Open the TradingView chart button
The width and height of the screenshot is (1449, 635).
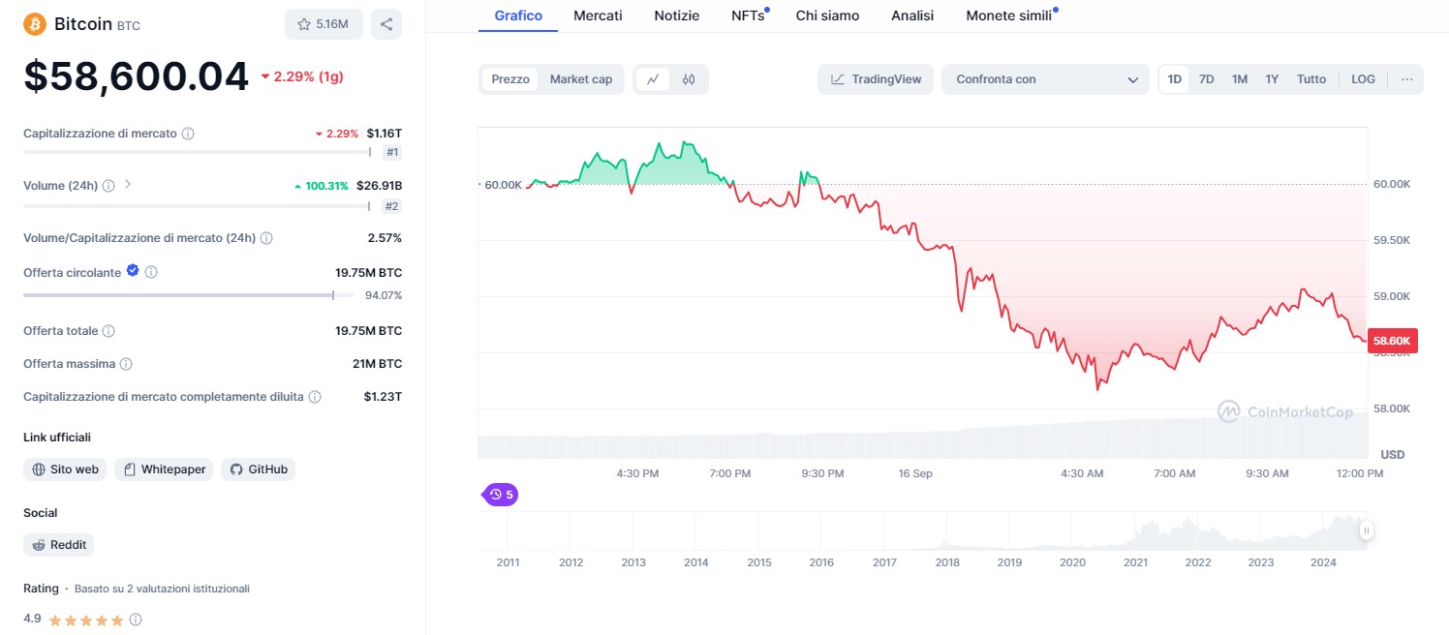[876, 79]
